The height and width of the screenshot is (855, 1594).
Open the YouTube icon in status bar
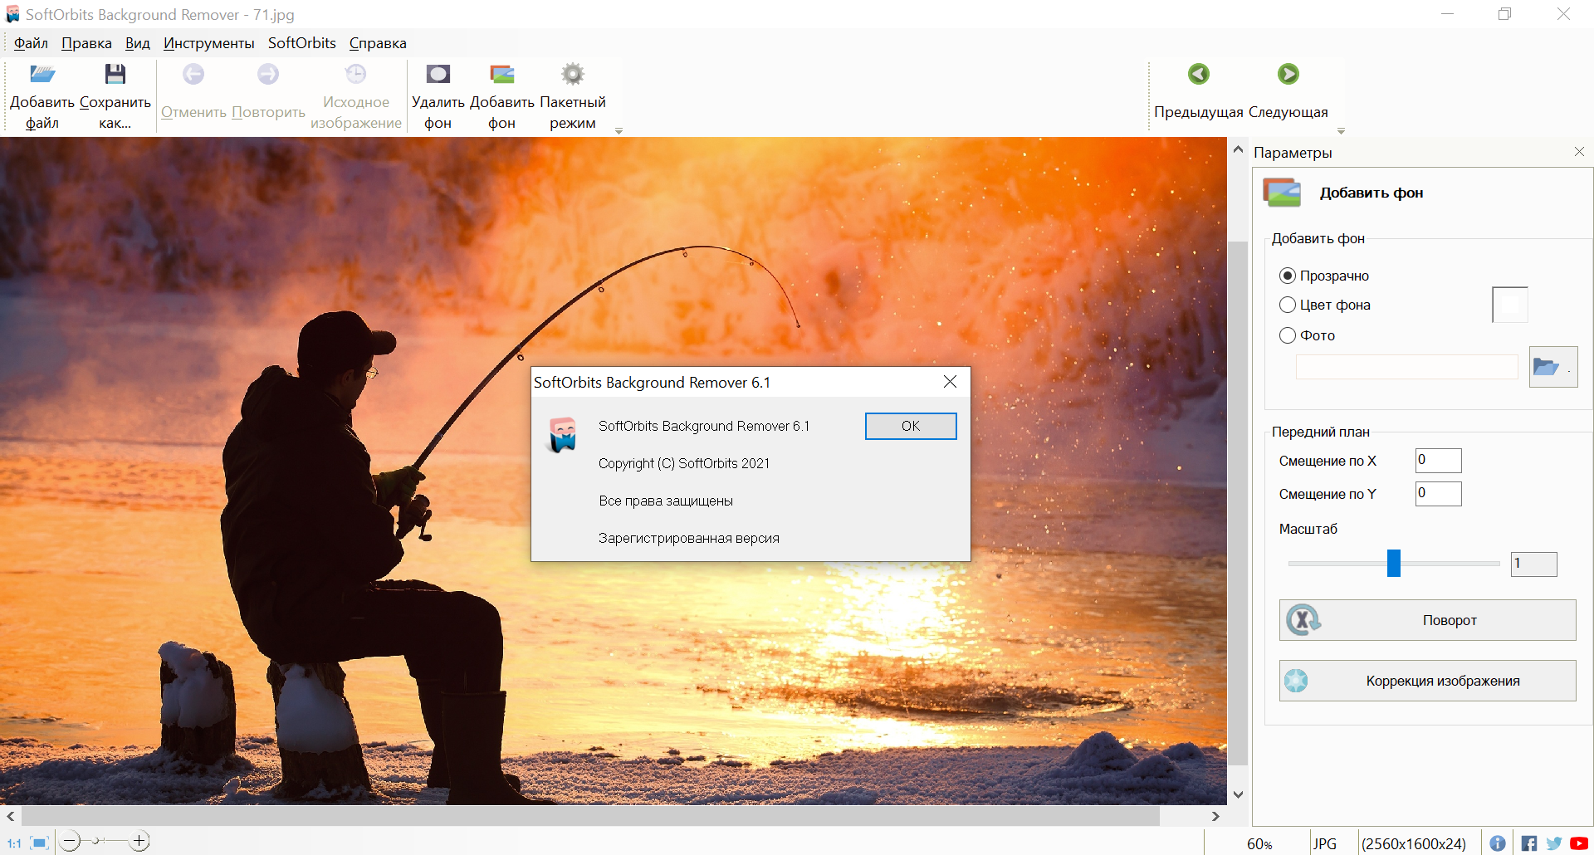tap(1579, 843)
